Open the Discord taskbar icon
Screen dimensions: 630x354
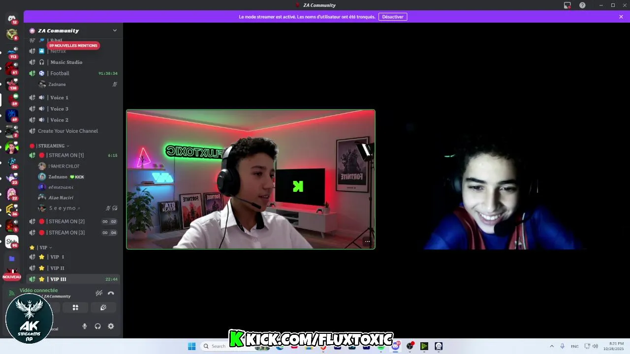396,346
